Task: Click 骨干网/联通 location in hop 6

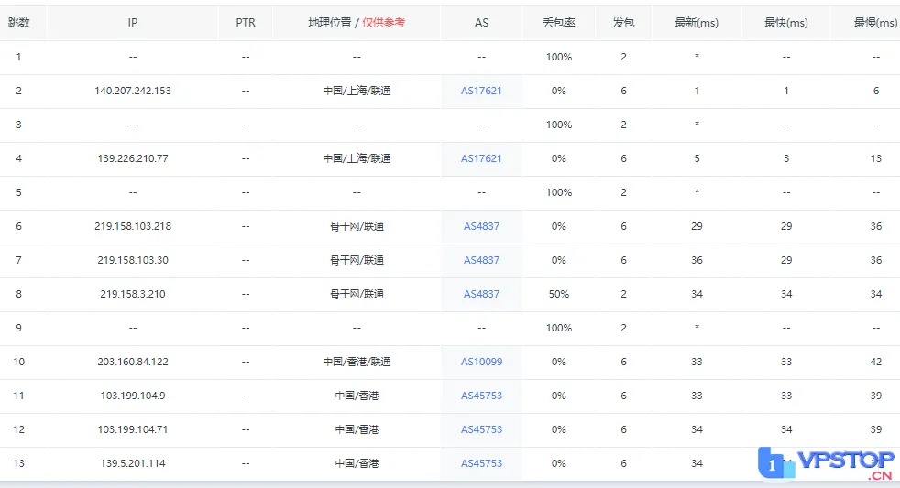Action: 357,226
